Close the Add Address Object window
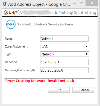 pos(92,3)
